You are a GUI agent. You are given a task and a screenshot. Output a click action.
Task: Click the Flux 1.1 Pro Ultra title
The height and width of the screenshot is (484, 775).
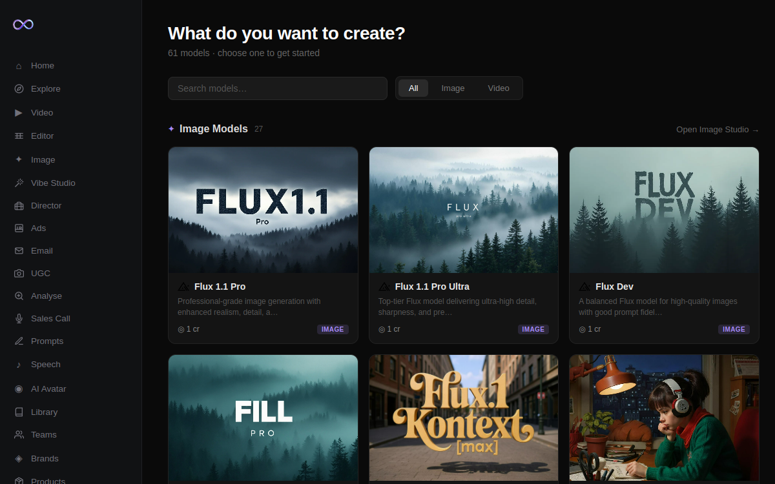pyautogui.click(x=432, y=287)
